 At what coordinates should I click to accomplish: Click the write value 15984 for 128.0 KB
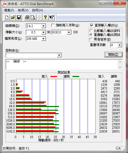(x=103, y=110)
